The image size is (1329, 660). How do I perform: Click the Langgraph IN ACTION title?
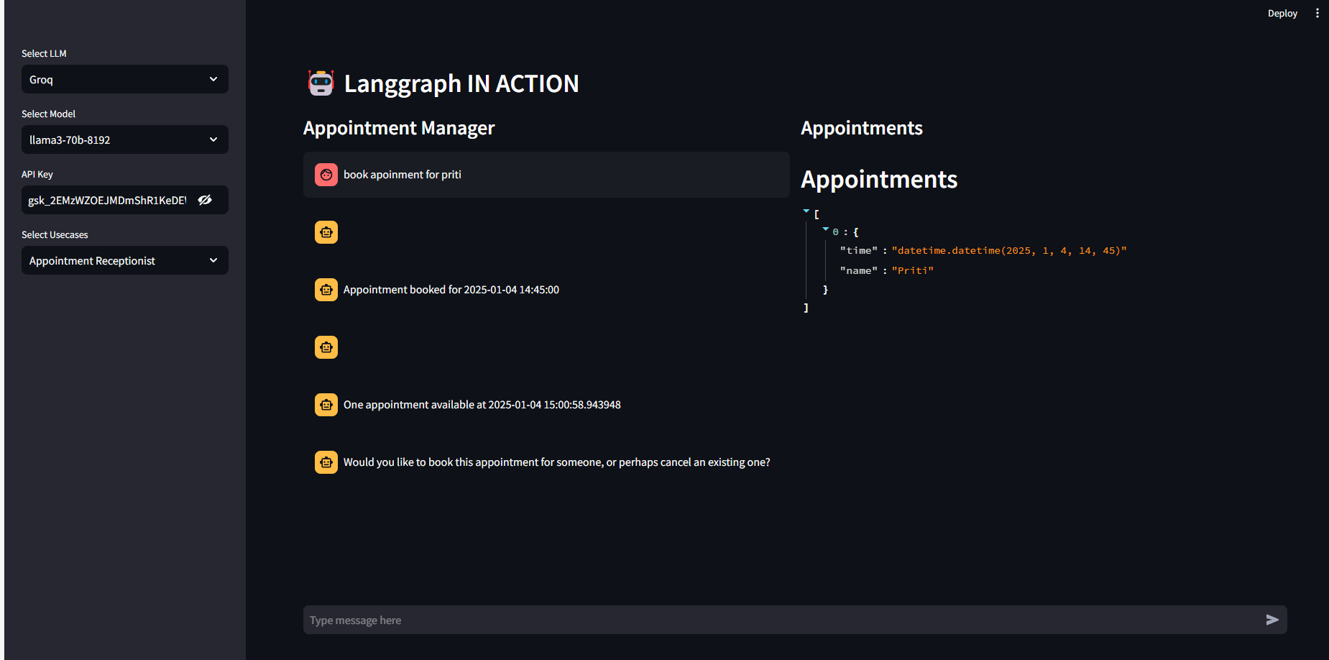(461, 83)
